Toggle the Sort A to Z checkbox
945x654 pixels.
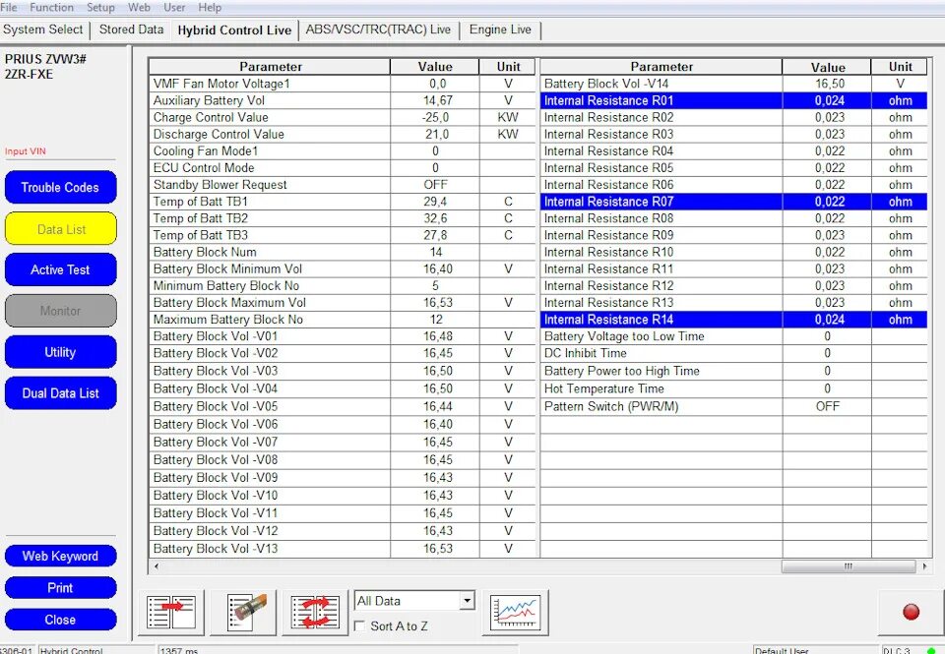(360, 625)
